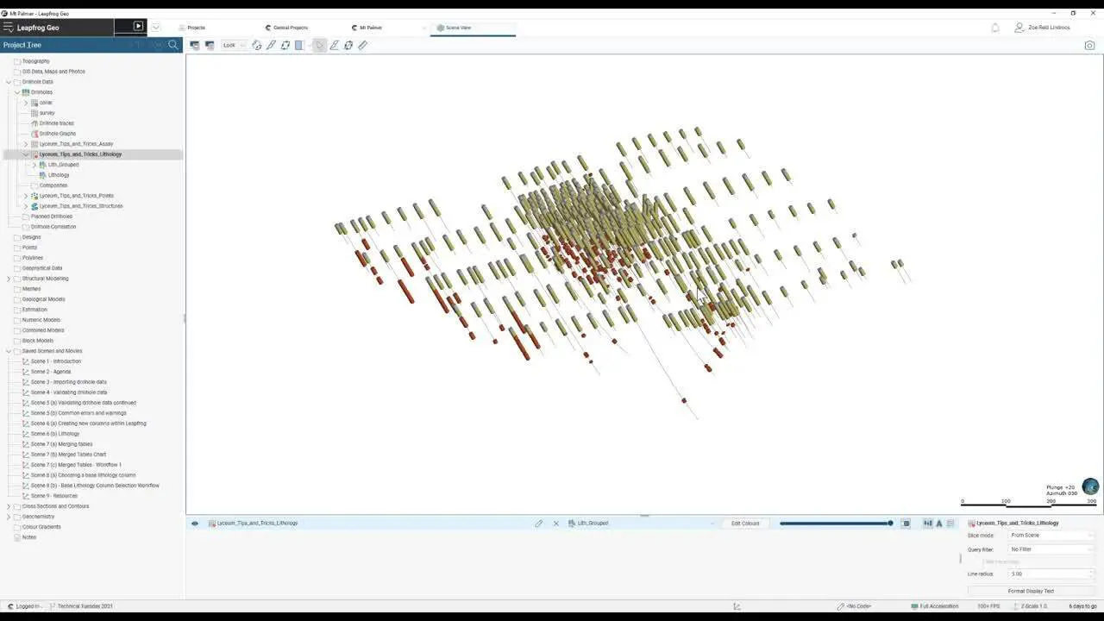Click the first scene window toolbar icon
Viewport: 1104px width, 621px height.
[194, 45]
